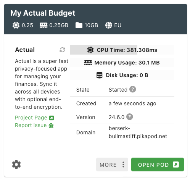The height and width of the screenshot is (179, 190).
Task: Expand the MORE options dropdown
Action: [x=112, y=164]
